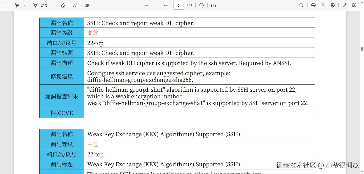
Task: Rotate the PDF page
Action: [x=201, y=5]
